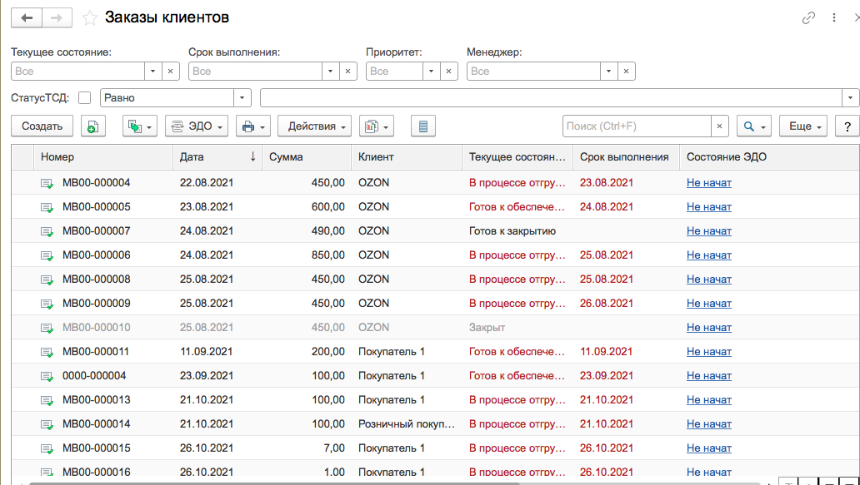860x485 pixels.
Task: Select order number МВ00-000015
Action: click(97, 448)
